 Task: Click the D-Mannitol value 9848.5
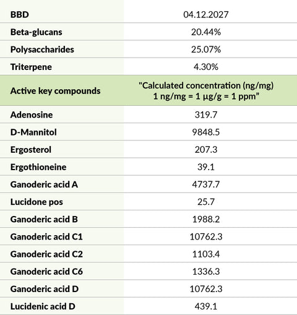206,132
